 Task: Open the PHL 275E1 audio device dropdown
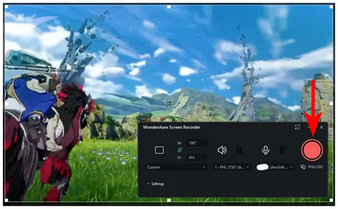[232, 167]
